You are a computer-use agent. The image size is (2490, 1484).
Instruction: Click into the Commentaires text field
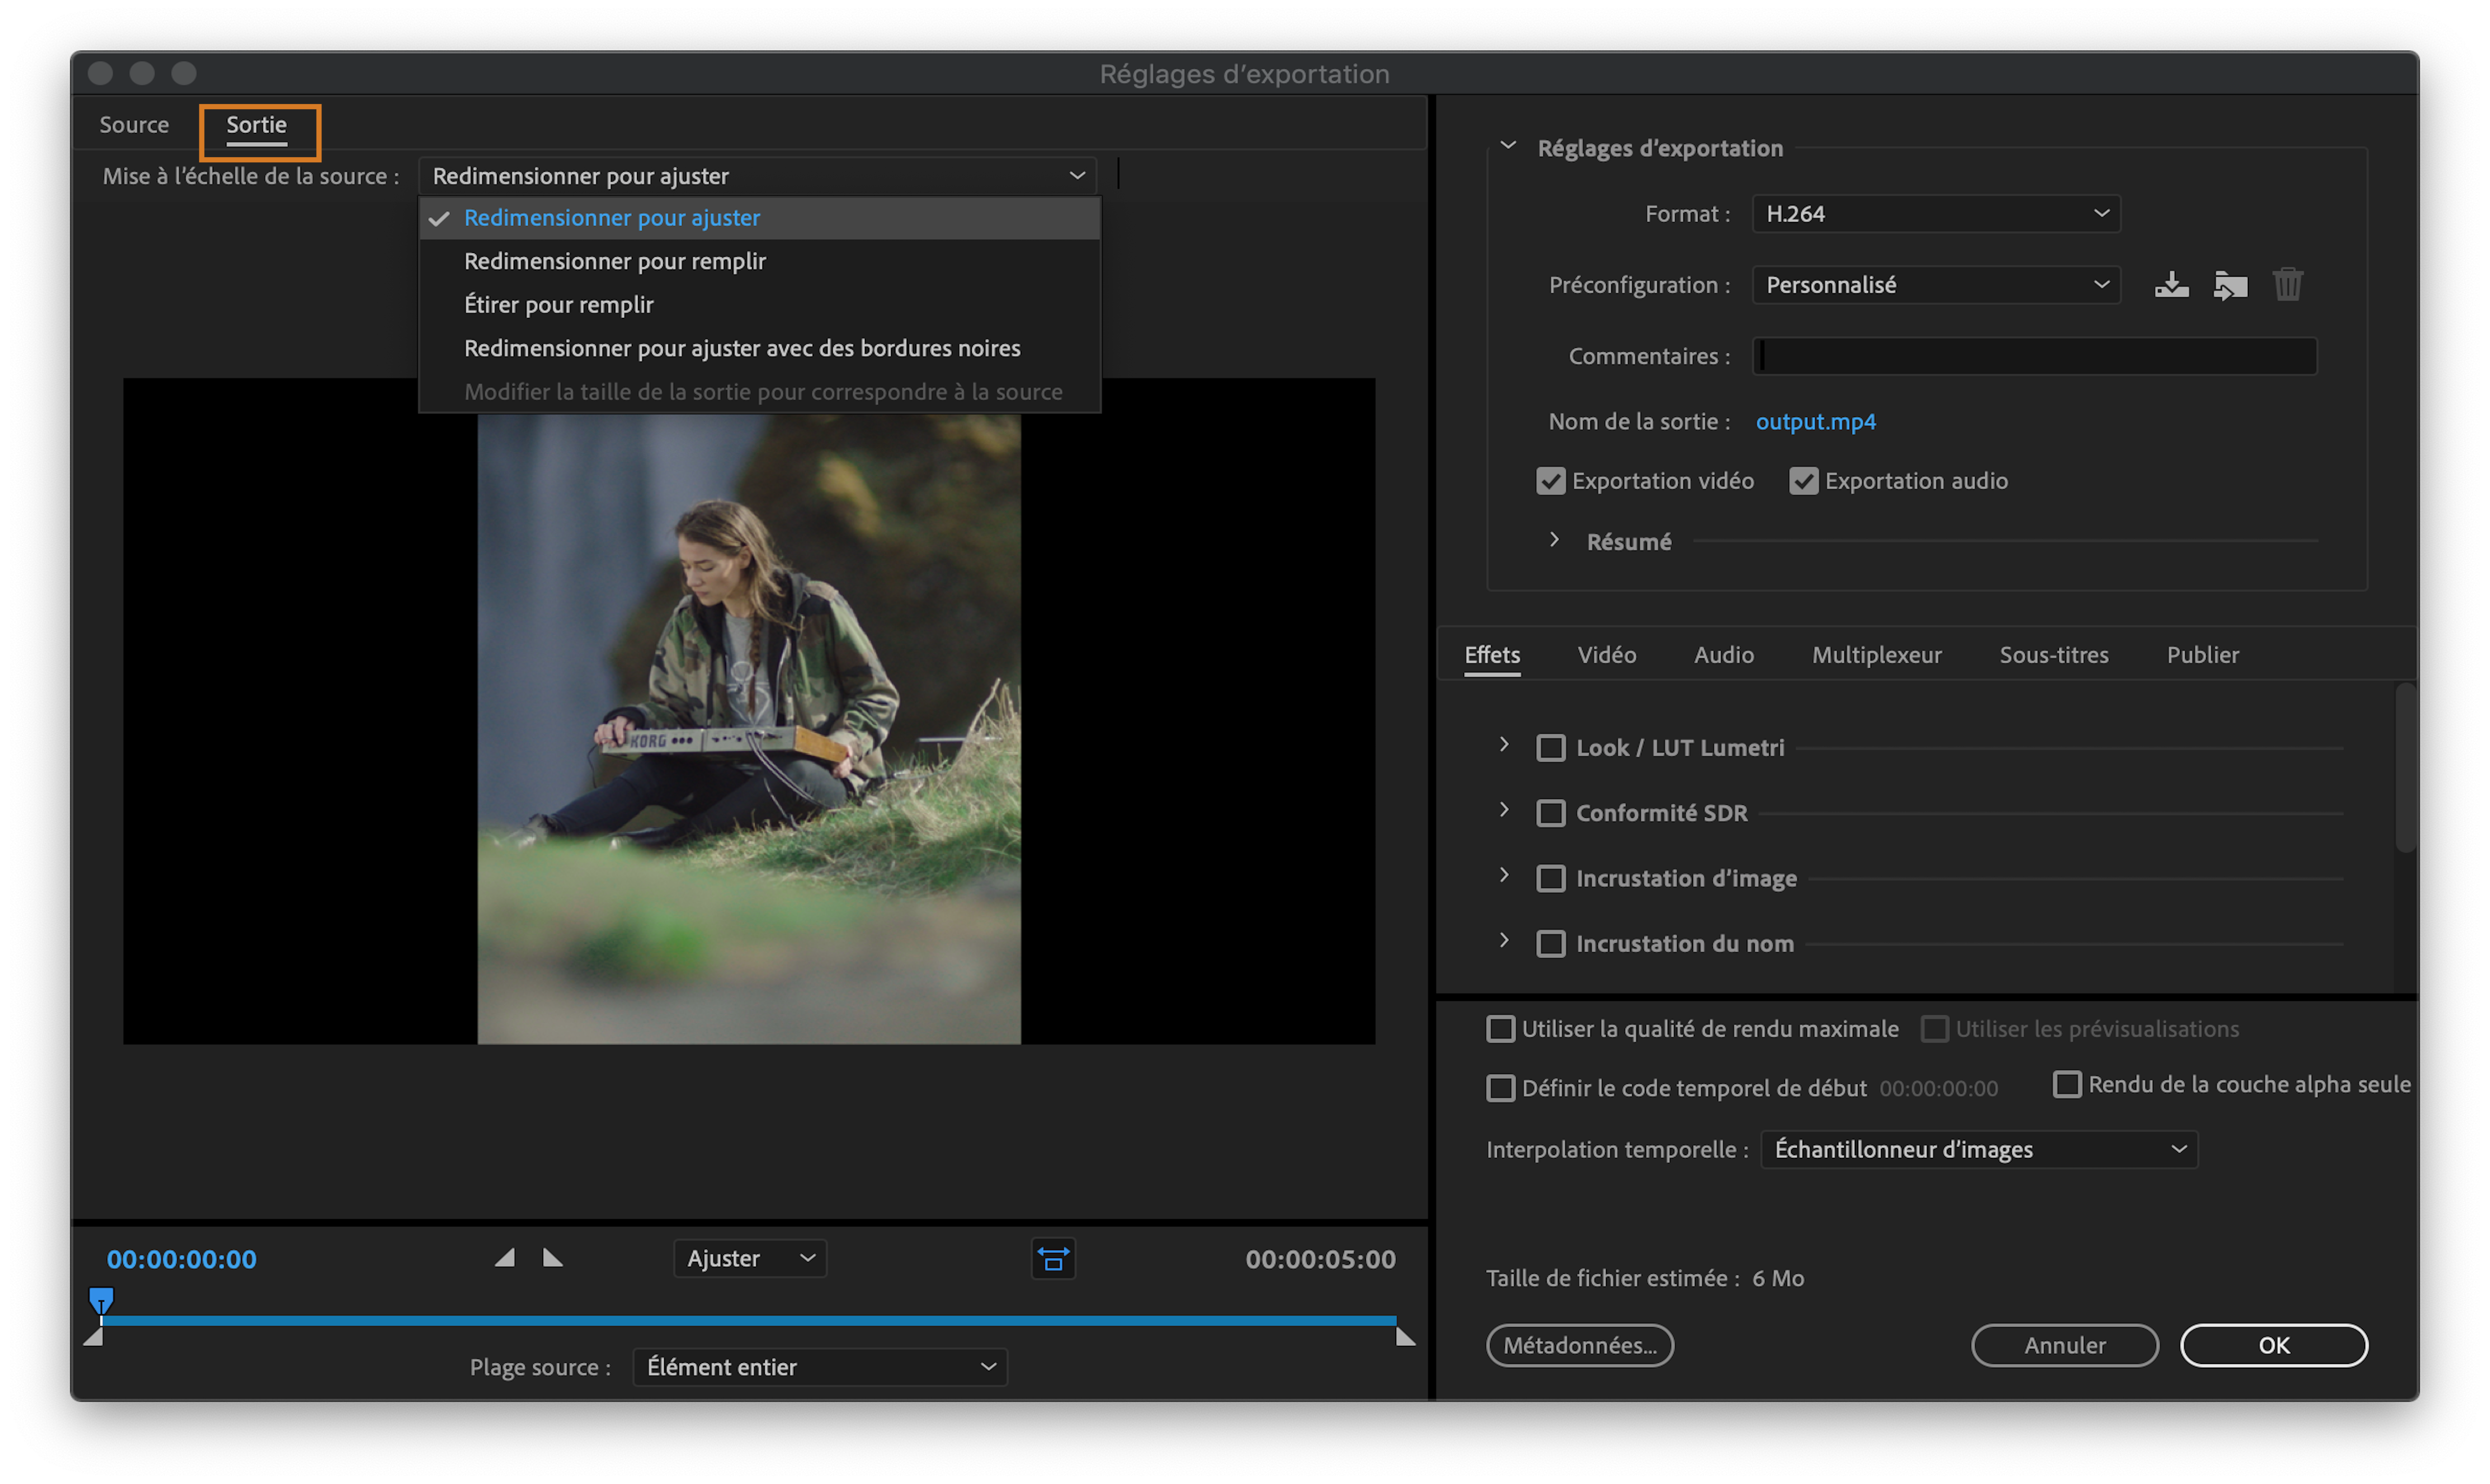click(2034, 356)
